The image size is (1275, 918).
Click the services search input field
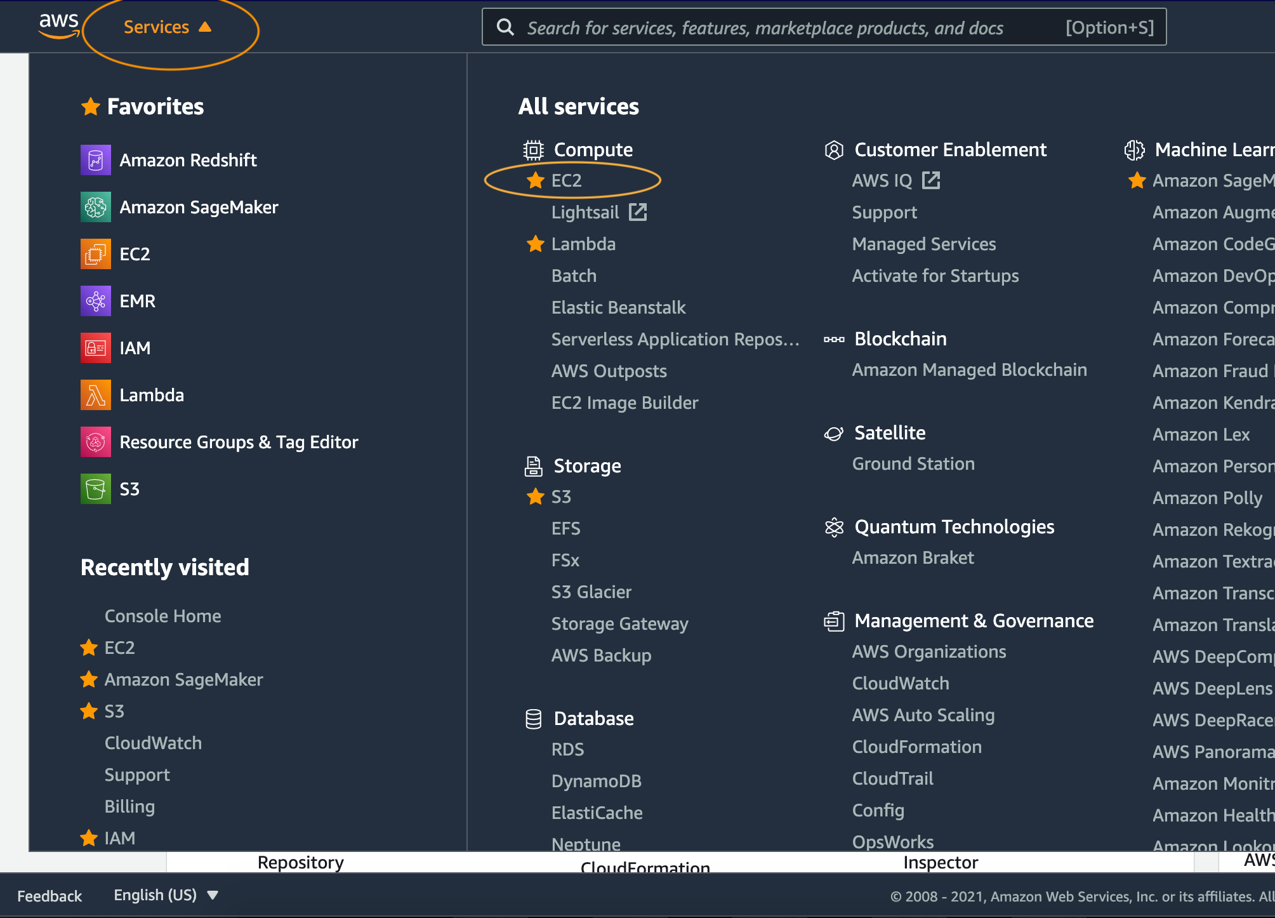point(824,27)
